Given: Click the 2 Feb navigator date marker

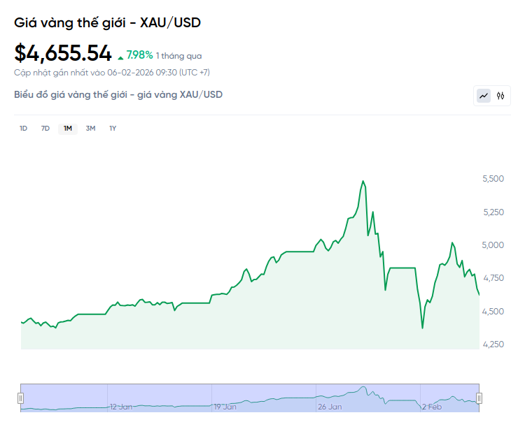Looking at the screenshot, I should click(432, 406).
